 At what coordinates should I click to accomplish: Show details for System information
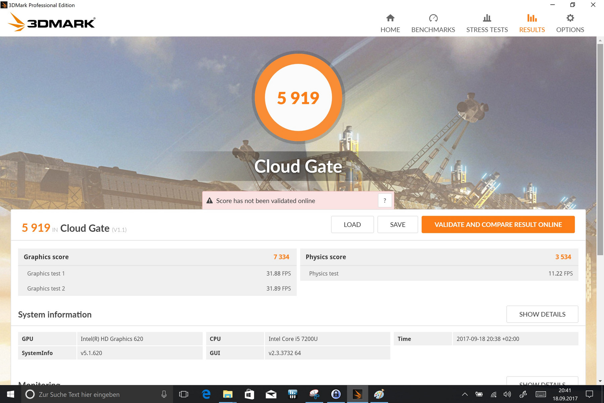542,314
